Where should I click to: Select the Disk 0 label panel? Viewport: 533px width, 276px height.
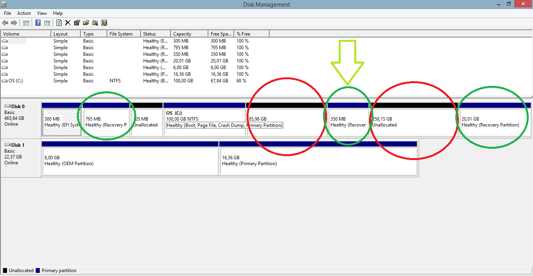pyautogui.click(x=21, y=119)
